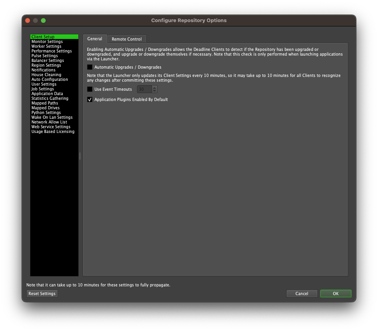Select Wake On Lan Settings
The image size is (378, 331).
click(54, 117)
